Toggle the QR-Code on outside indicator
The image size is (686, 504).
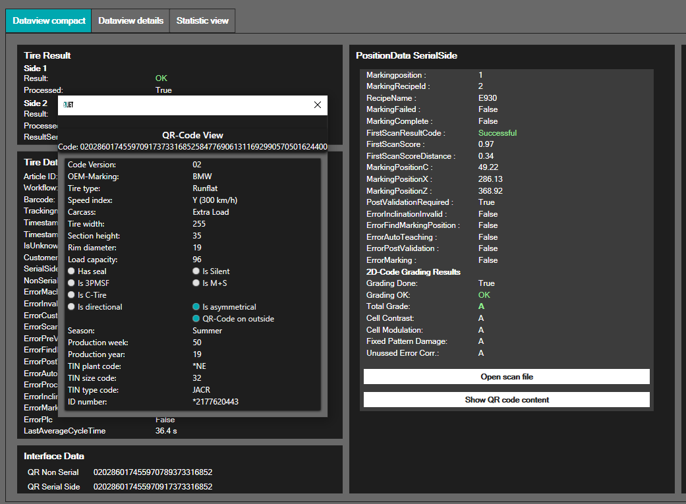[196, 319]
